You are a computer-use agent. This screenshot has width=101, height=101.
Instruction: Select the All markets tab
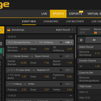(93, 40)
